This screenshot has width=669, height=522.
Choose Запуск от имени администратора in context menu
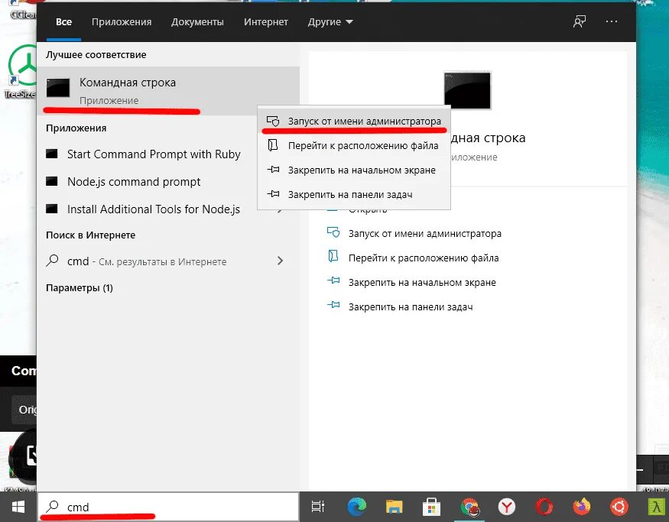click(x=354, y=121)
